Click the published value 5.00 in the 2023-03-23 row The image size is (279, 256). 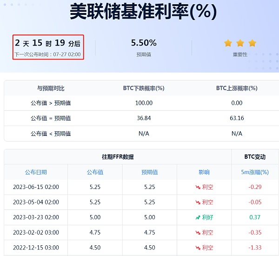pyautogui.click(x=95, y=217)
